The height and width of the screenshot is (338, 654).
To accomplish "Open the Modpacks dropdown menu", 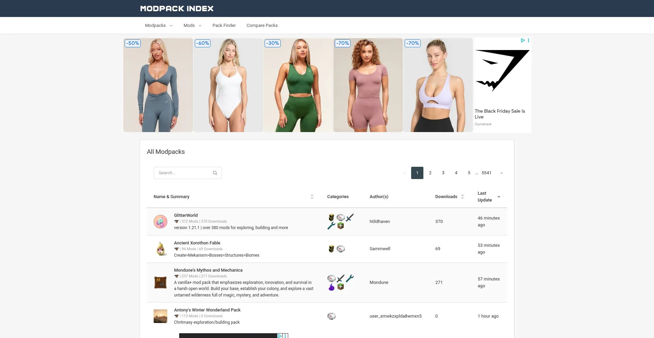I will coord(159,26).
